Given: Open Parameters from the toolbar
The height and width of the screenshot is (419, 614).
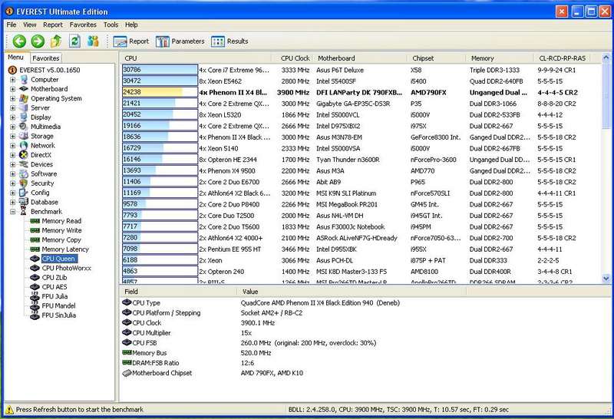Looking at the screenshot, I should pos(180,41).
